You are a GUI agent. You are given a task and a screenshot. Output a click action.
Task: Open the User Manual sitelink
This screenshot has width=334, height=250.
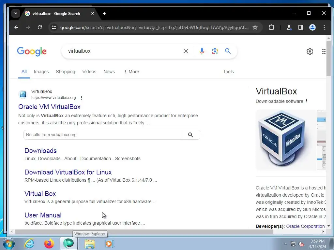tap(43, 215)
